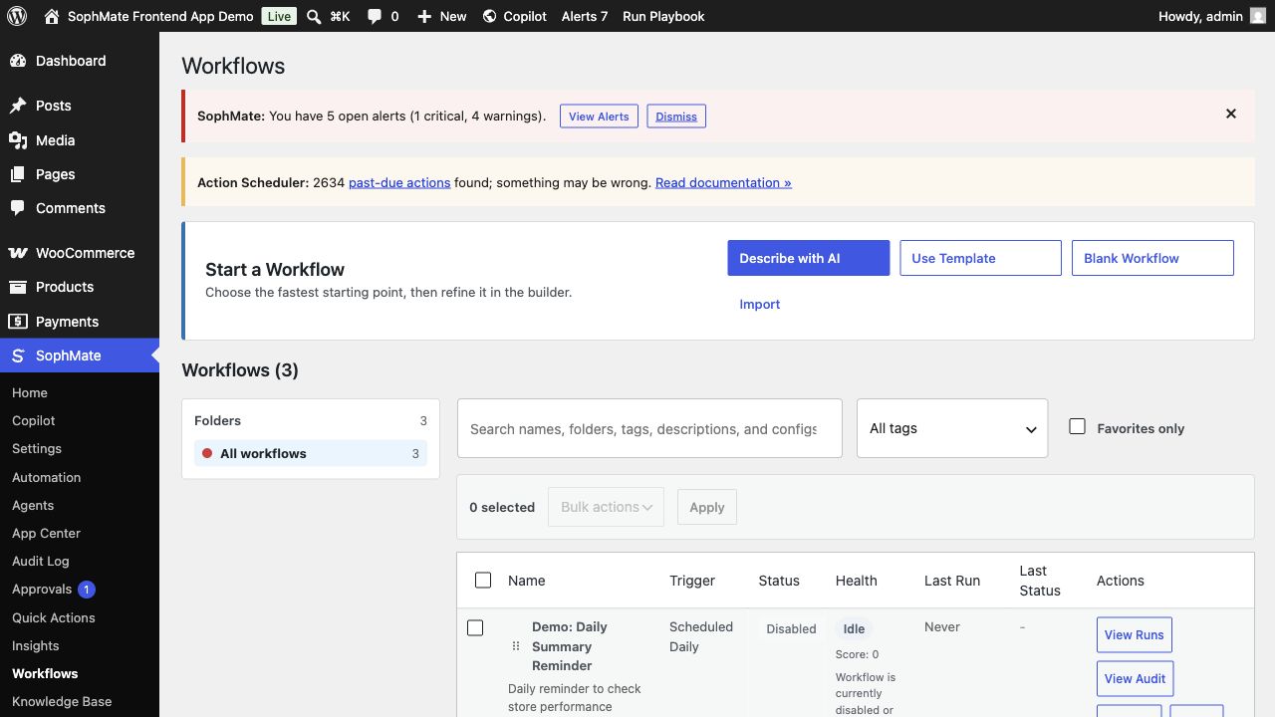The height and width of the screenshot is (717, 1275).
Task: Click the Name column header
Action: [x=527, y=581]
